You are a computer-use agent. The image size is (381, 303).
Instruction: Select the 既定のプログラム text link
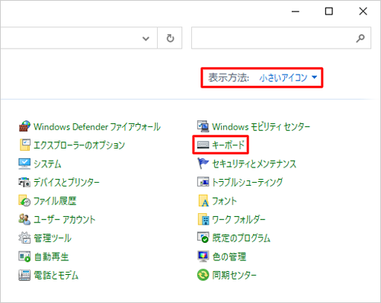coord(242,238)
